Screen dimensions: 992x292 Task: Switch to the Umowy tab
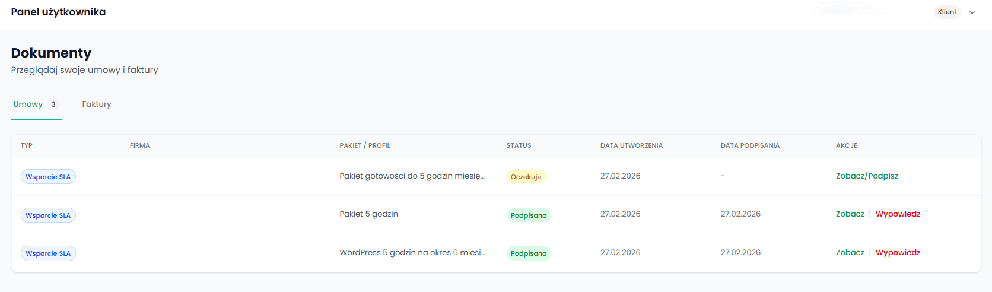28,104
